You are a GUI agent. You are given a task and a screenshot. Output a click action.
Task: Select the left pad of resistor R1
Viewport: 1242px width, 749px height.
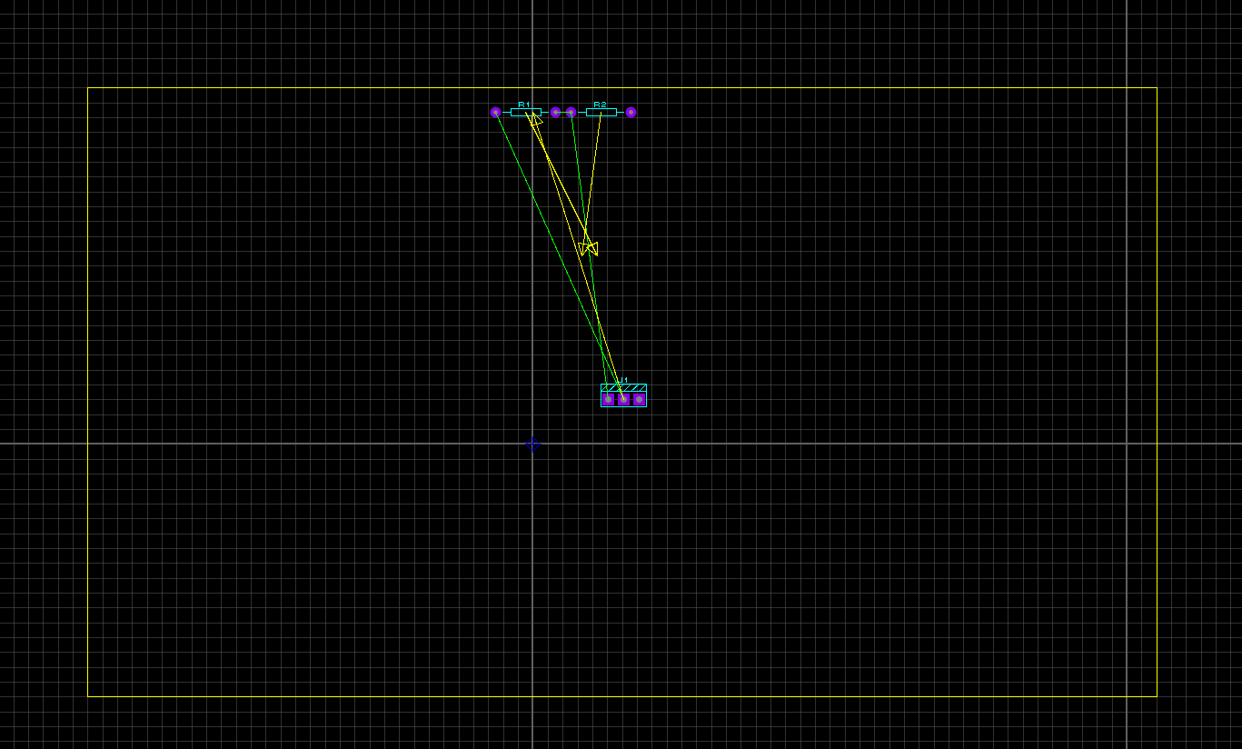(x=495, y=112)
